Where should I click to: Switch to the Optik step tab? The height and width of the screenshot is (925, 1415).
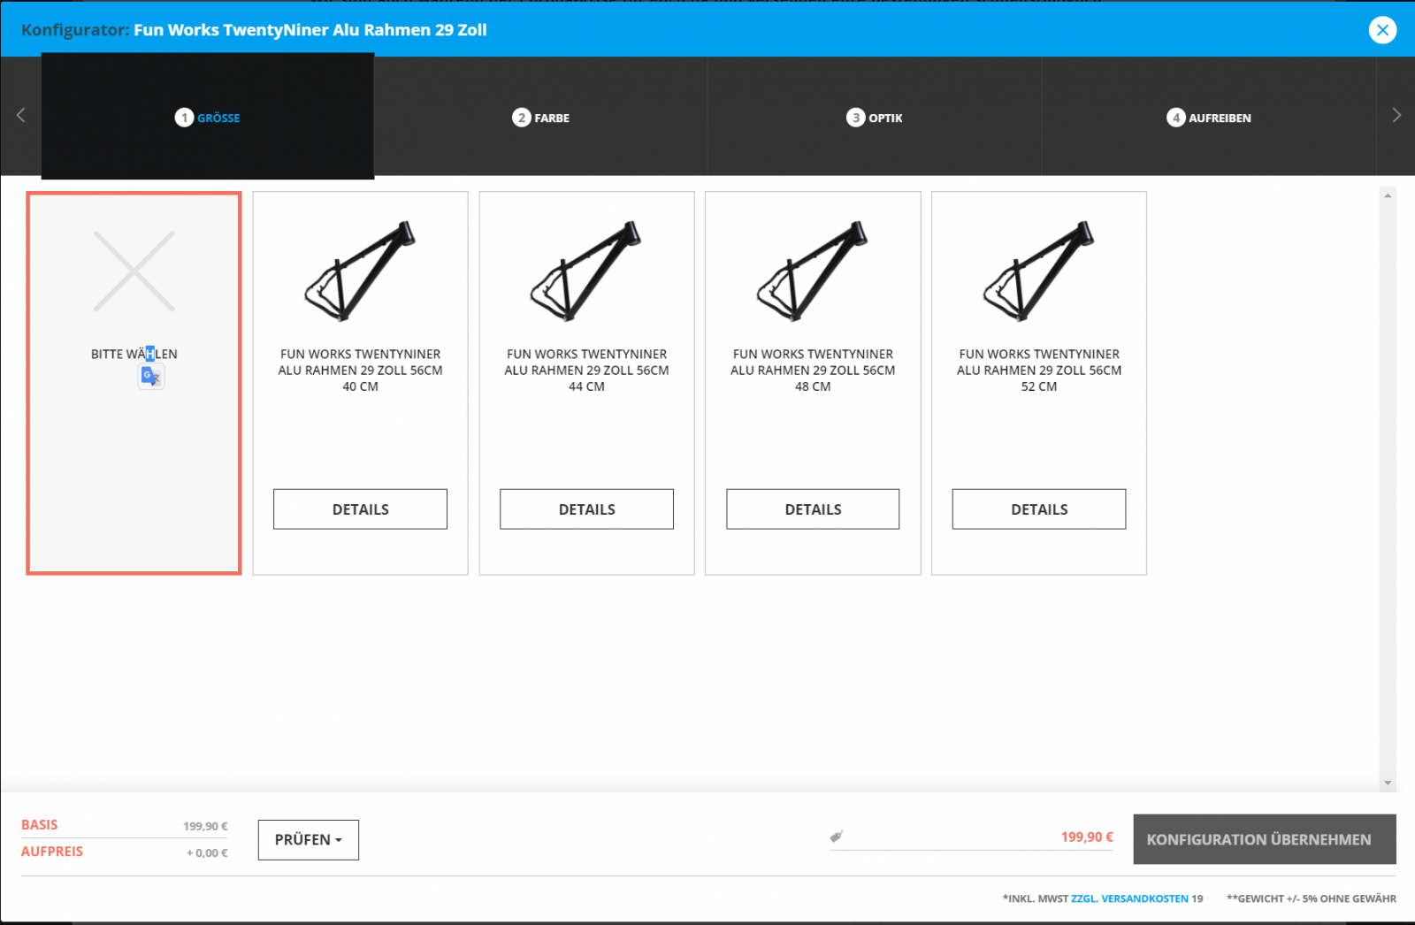click(x=875, y=118)
